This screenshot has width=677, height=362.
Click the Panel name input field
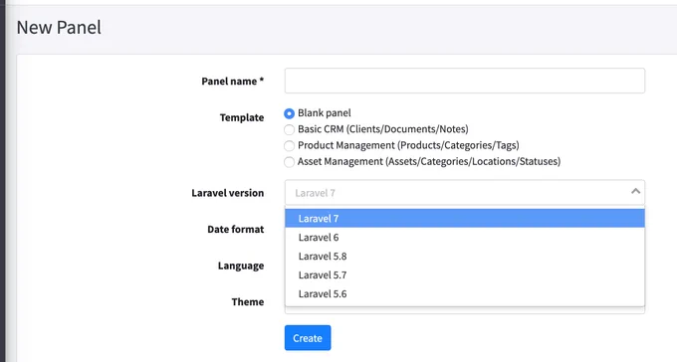[465, 81]
